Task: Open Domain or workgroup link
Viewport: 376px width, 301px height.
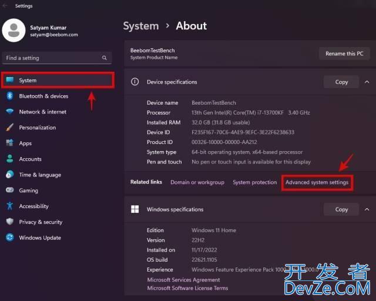Action: pyautogui.click(x=197, y=182)
